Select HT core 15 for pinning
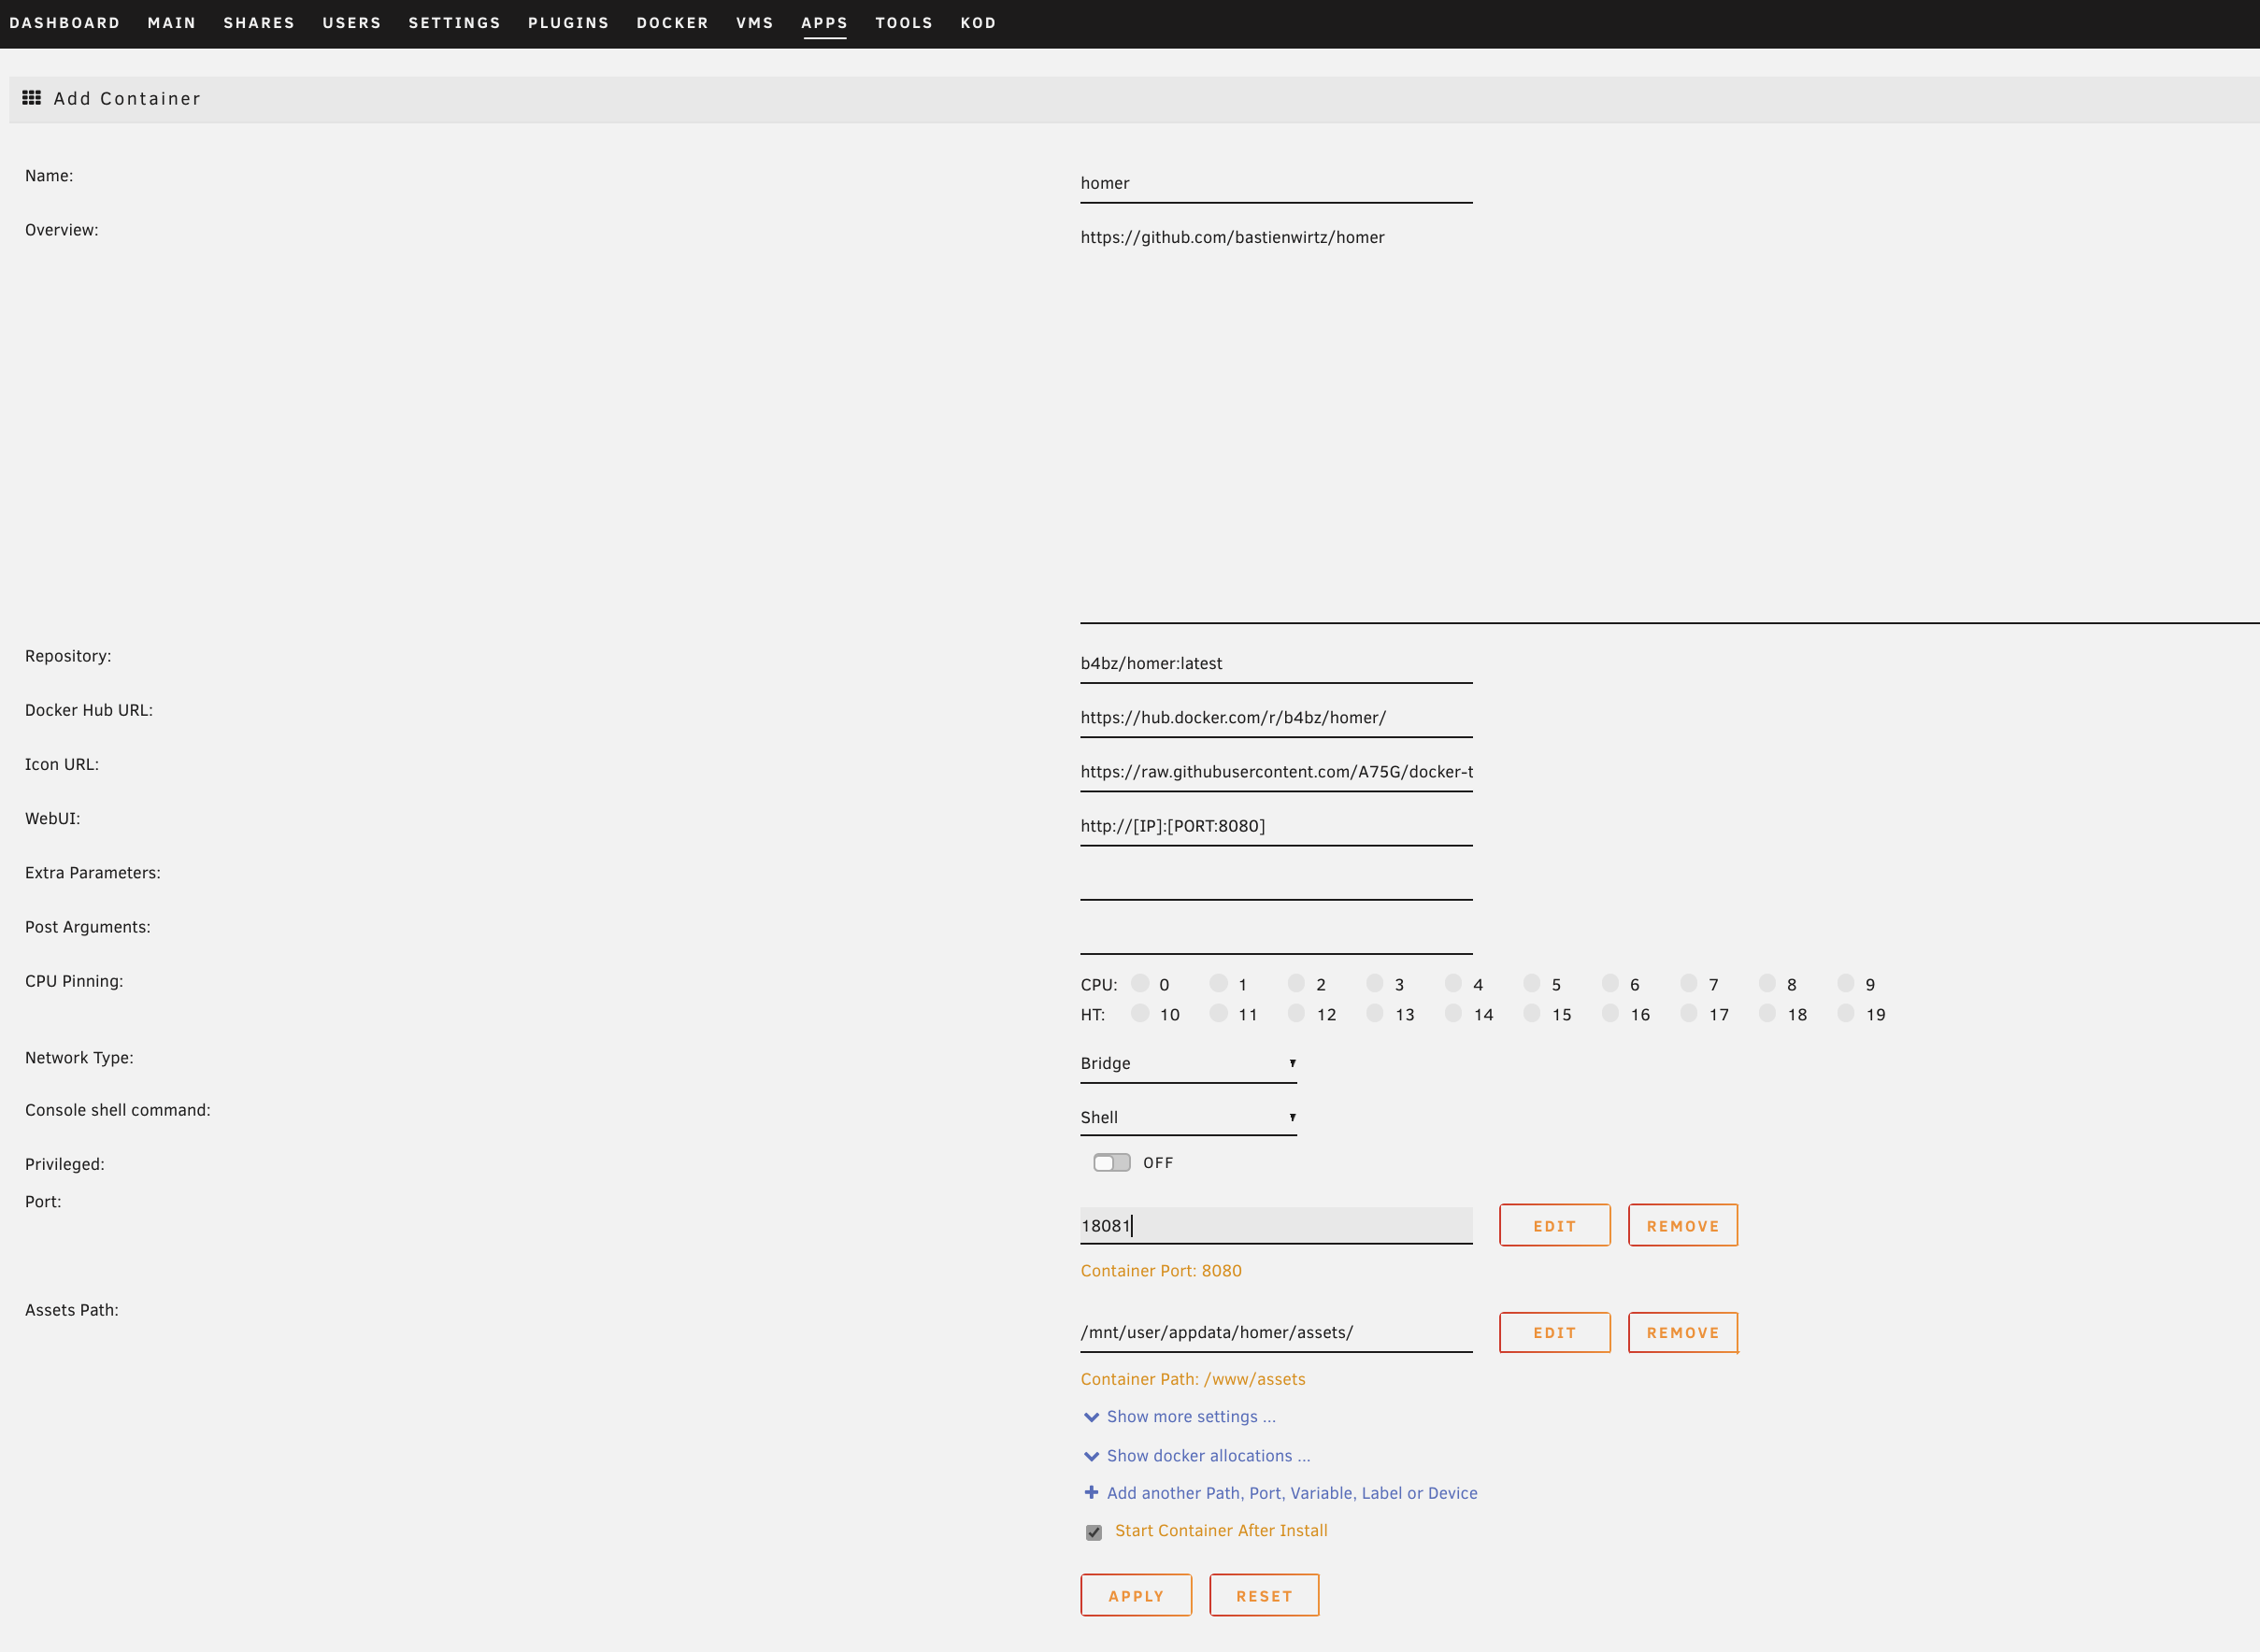The width and height of the screenshot is (2260, 1652). click(1532, 1013)
